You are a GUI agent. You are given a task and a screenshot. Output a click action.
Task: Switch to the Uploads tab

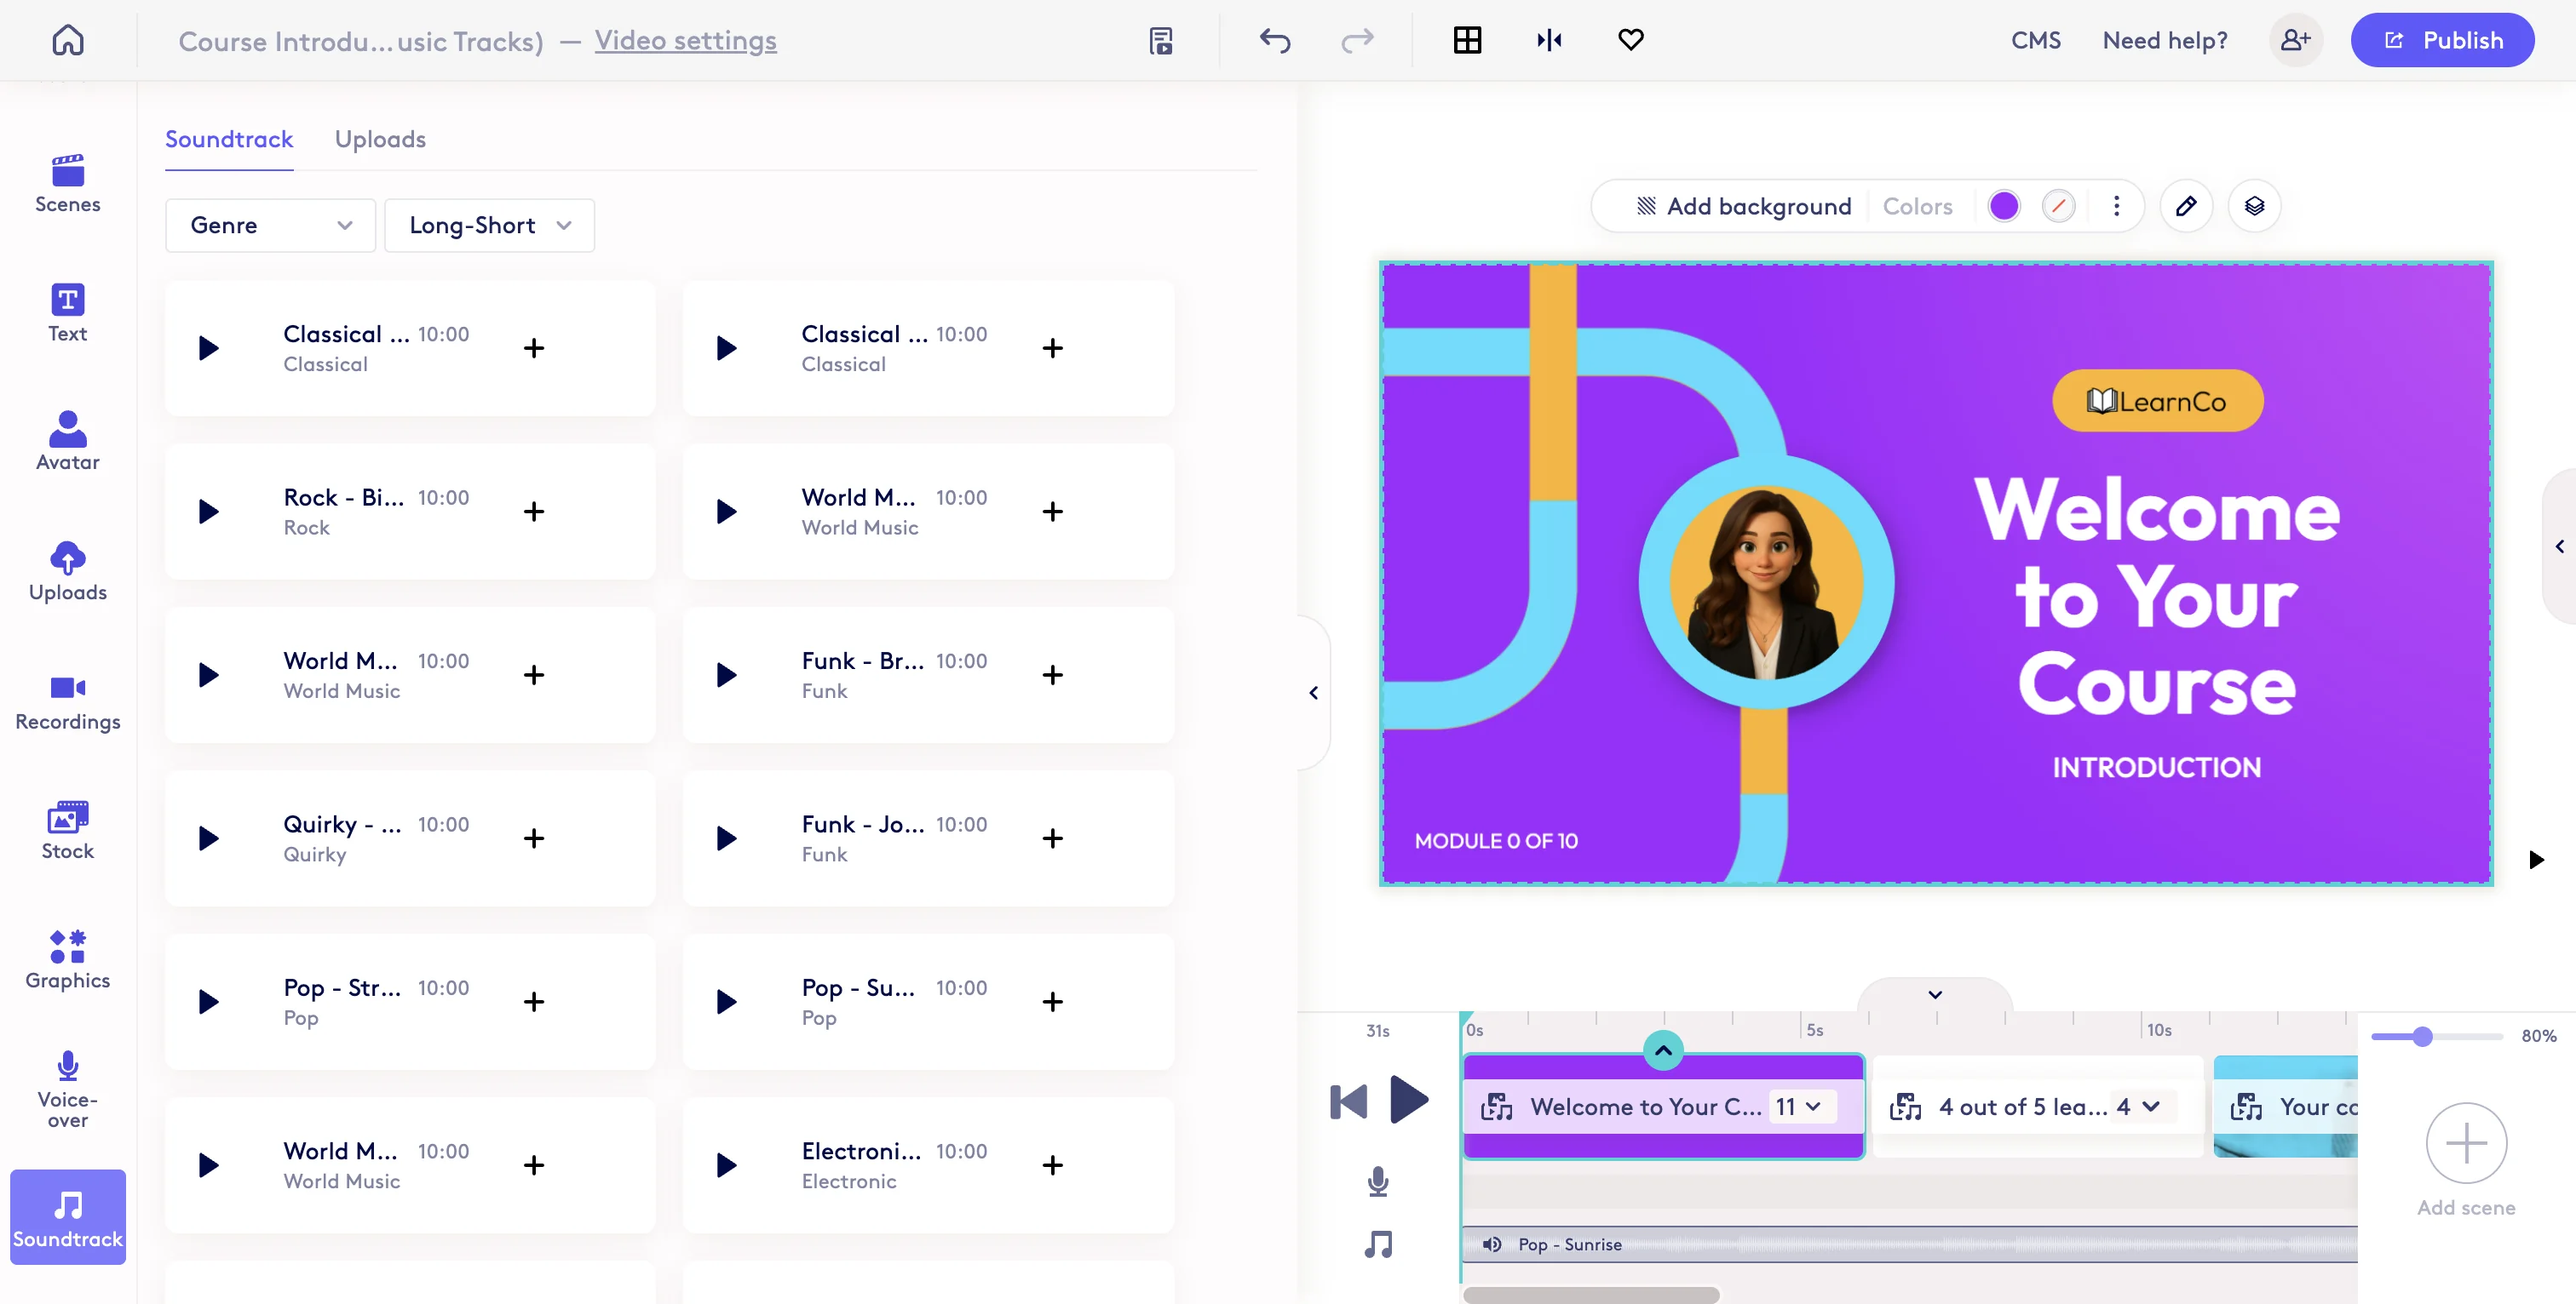click(380, 139)
